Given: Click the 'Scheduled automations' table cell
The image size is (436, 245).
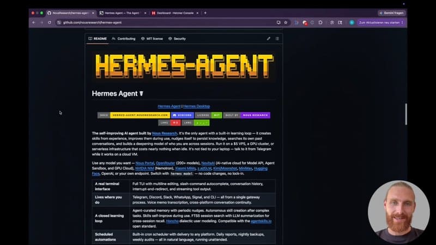Looking at the screenshot, I should pos(111,237).
